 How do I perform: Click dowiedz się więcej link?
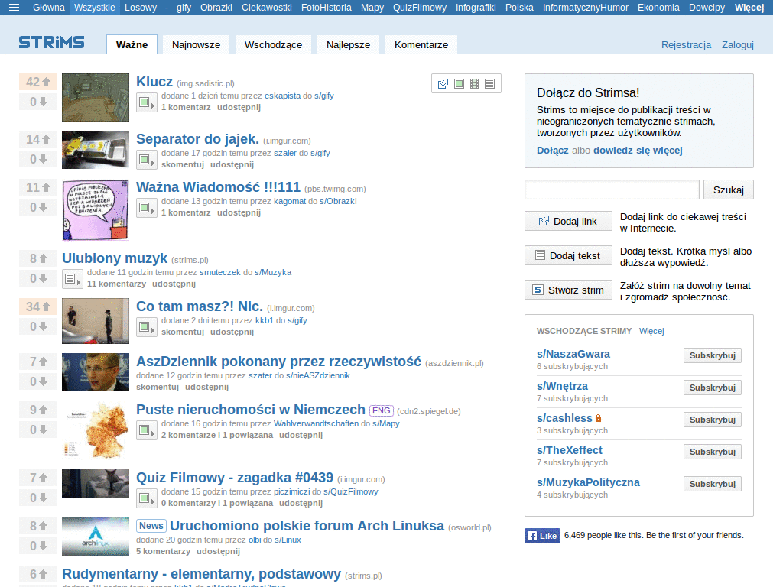click(x=638, y=151)
